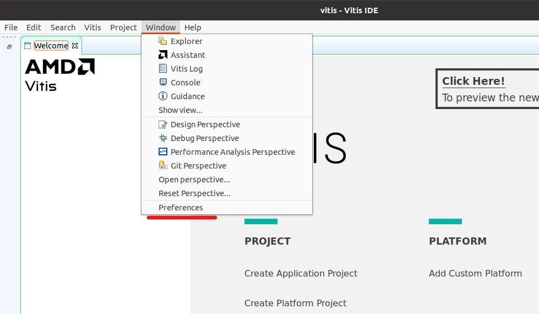The image size is (539, 314).
Task: Open Explorer view with folder icon
Action: pyautogui.click(x=162, y=41)
